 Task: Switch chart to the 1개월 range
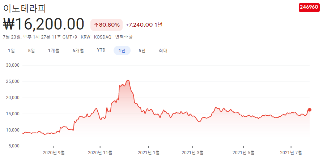[54, 51]
